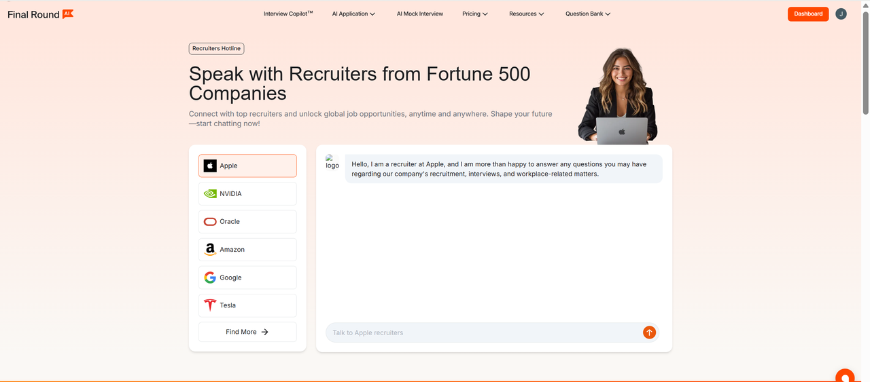Image resolution: width=870 pixels, height=382 pixels.
Task: Expand the Pricing dropdown menu
Action: tap(475, 14)
